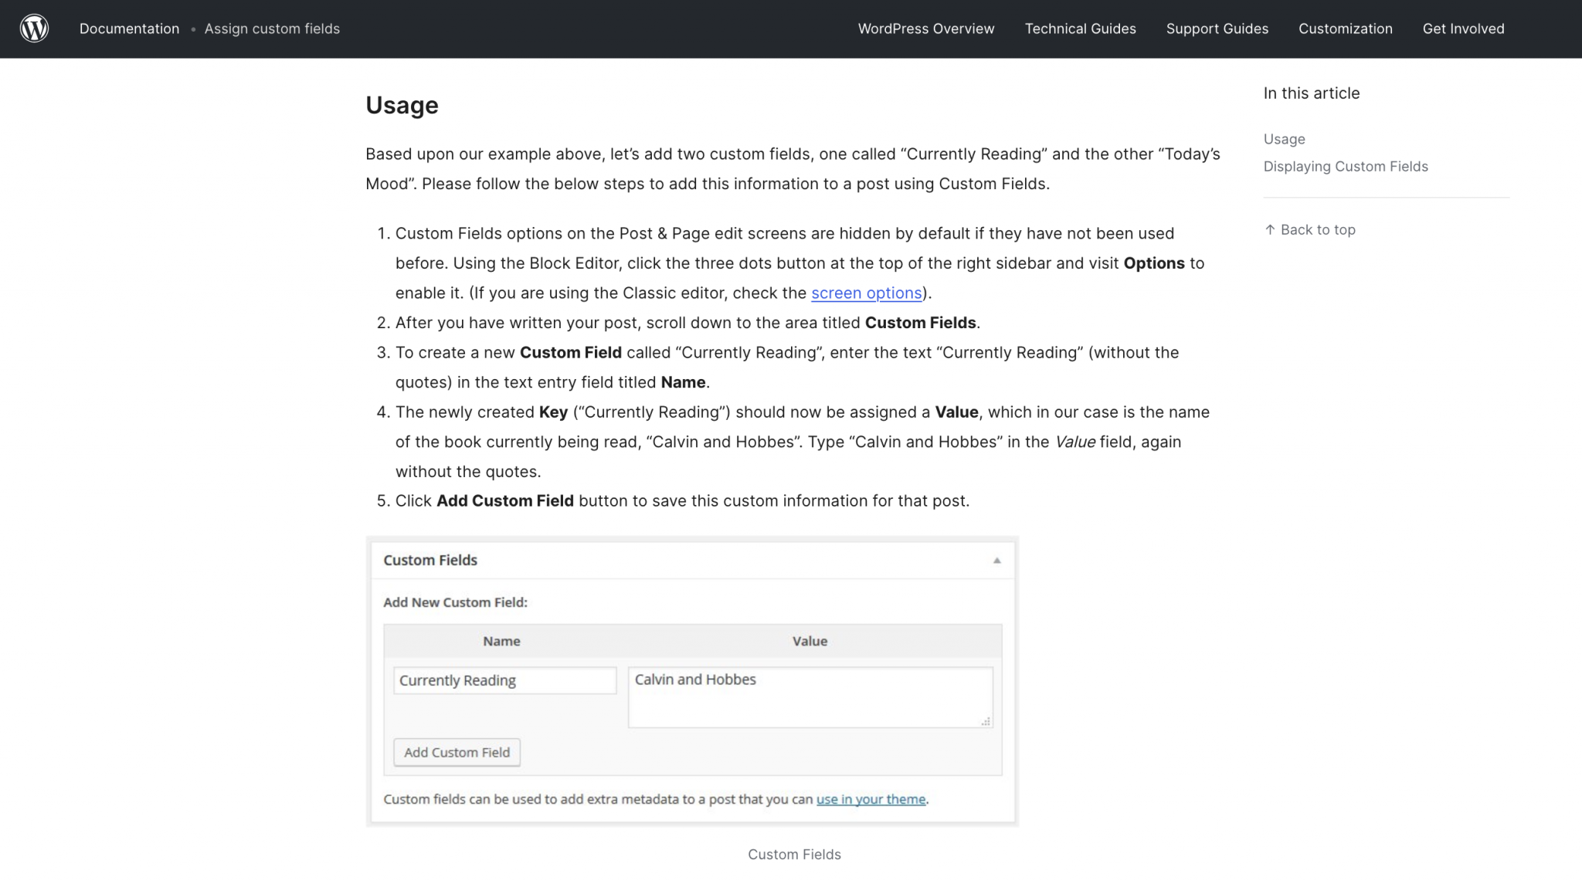Click the Value field containing Calvin and Hobbes
The image size is (1582, 881).
810,695
